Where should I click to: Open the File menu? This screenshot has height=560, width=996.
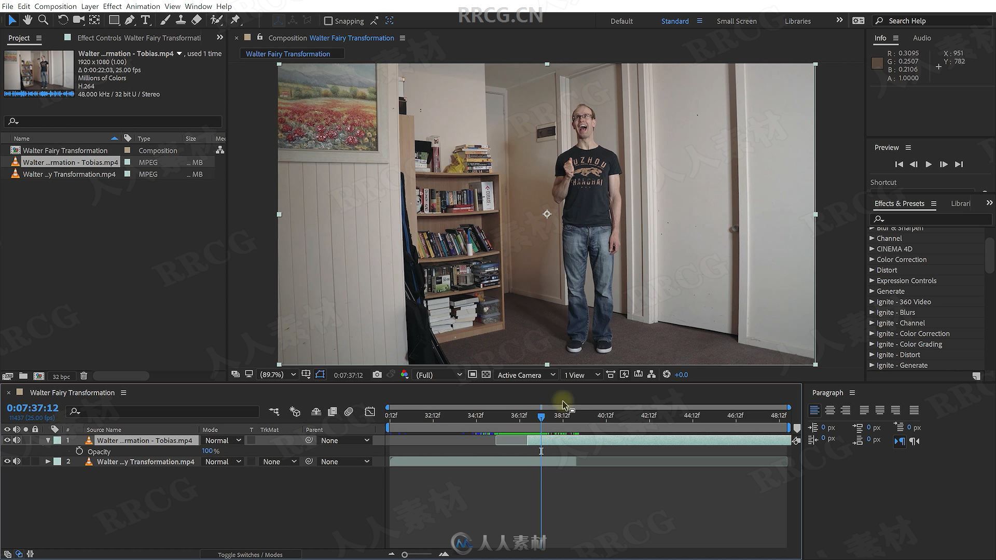click(x=7, y=6)
